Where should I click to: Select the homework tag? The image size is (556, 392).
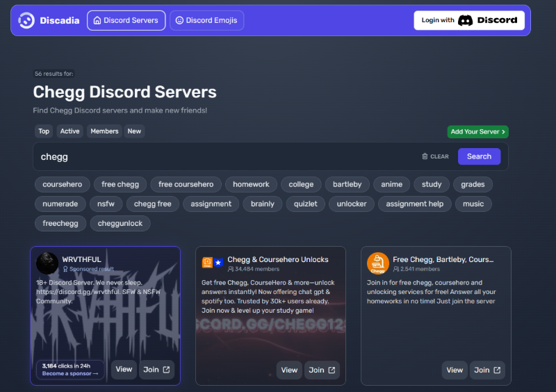coord(251,184)
